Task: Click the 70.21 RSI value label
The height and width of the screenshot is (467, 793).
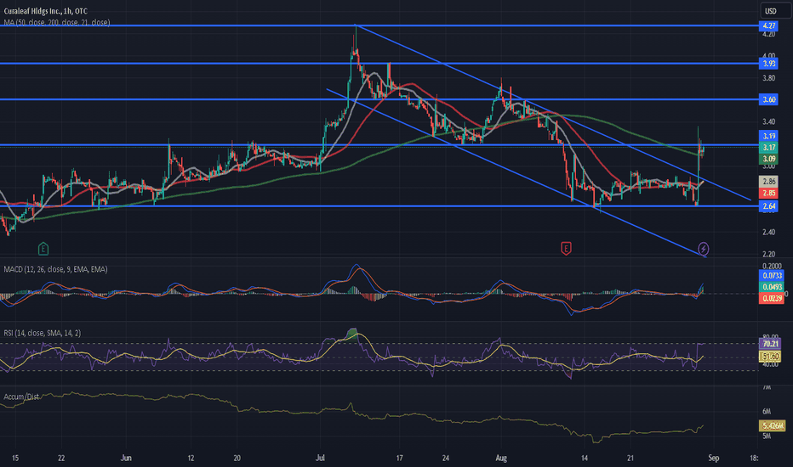Action: coord(770,344)
